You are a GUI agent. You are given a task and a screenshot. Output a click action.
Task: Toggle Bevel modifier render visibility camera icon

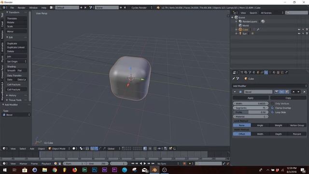[277, 92]
